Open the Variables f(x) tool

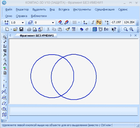coord(106,29)
